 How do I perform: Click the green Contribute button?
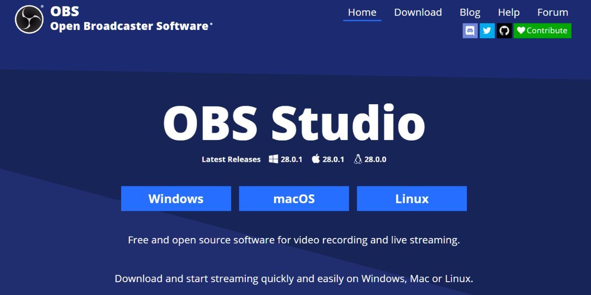pyautogui.click(x=542, y=30)
